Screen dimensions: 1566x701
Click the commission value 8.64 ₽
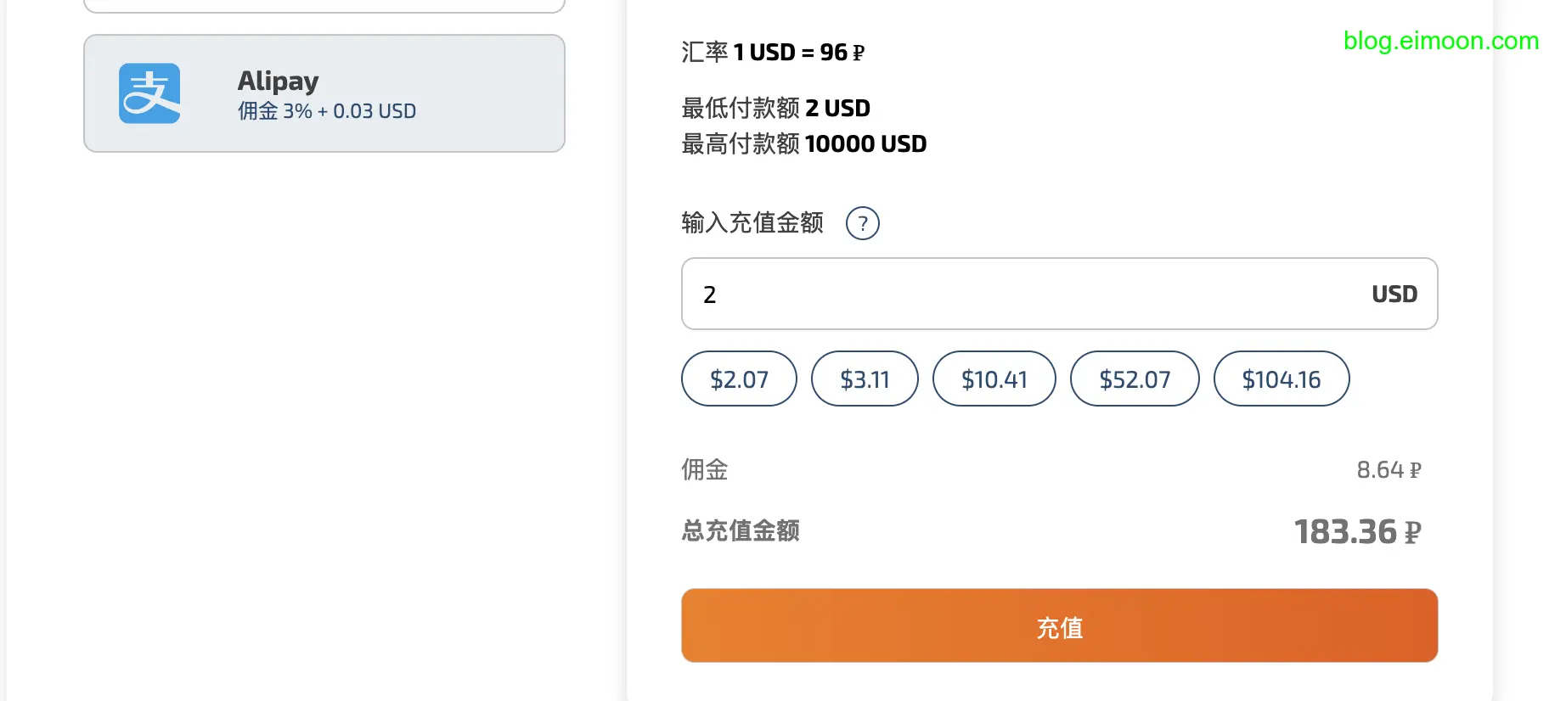(1388, 470)
